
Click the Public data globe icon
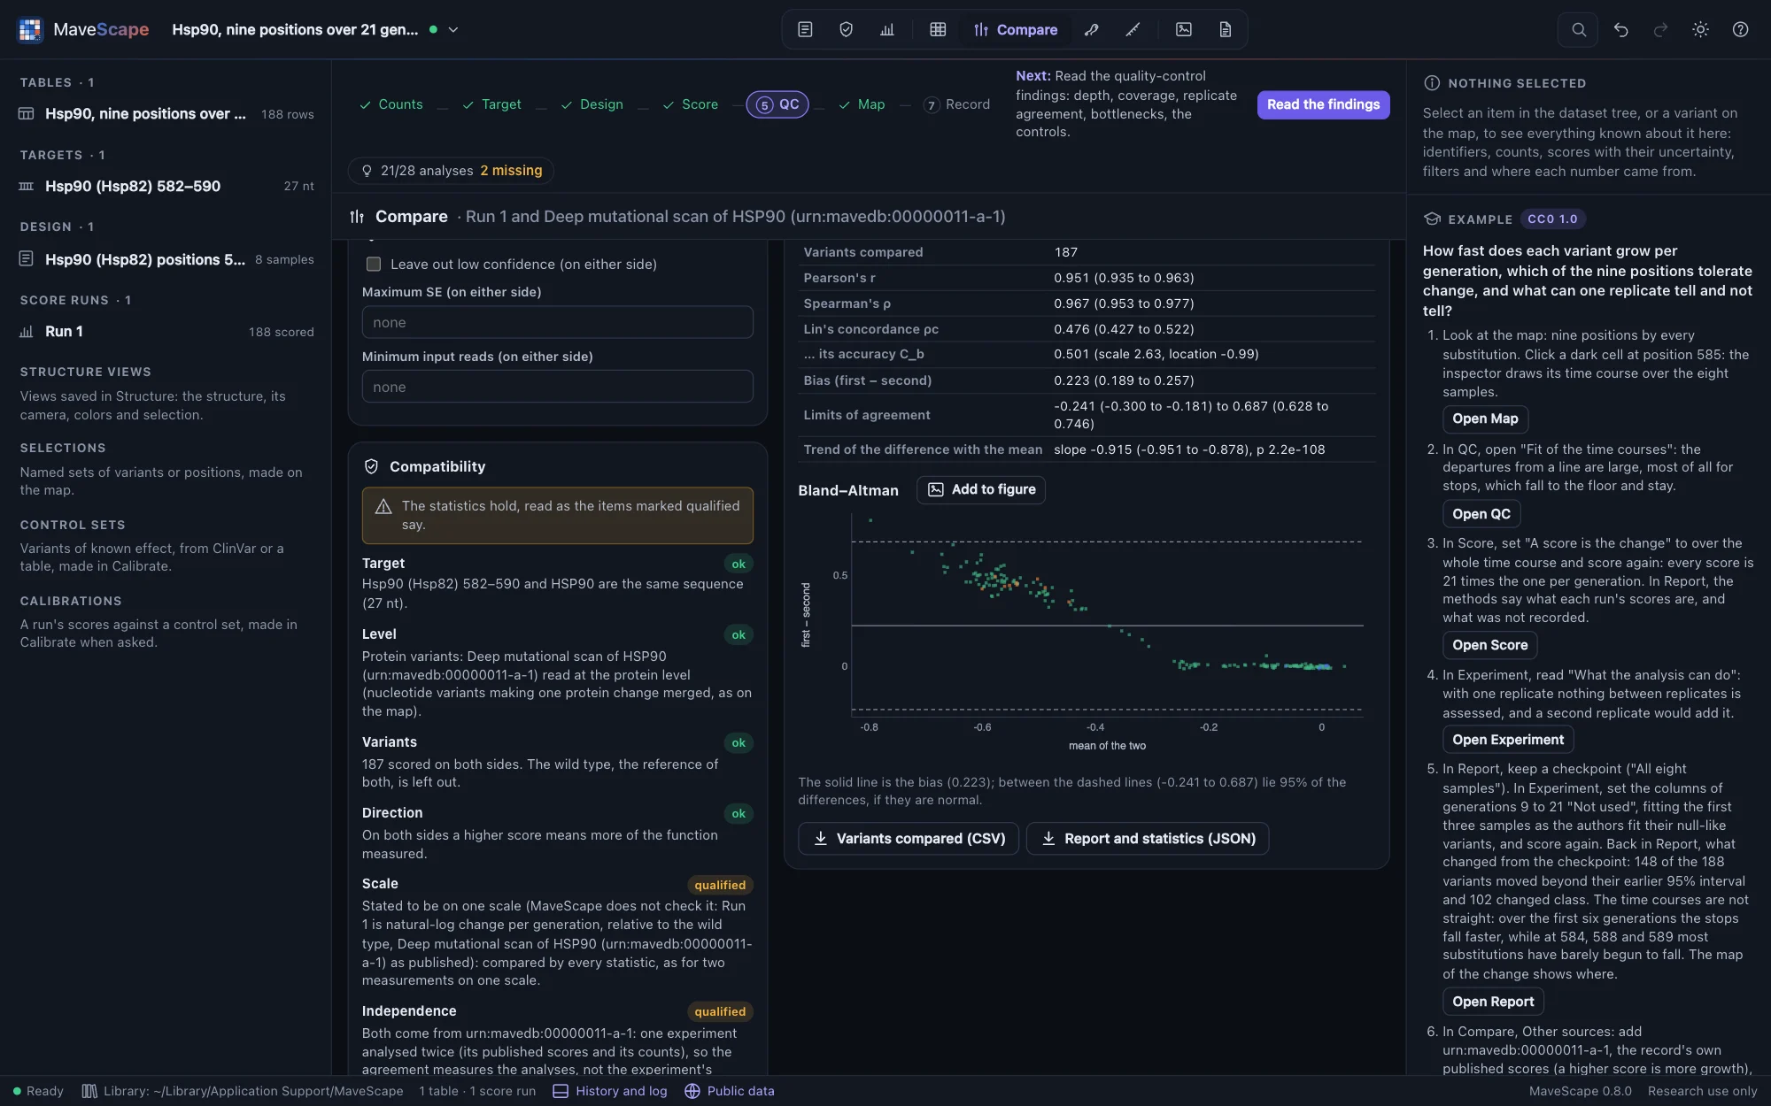click(692, 1091)
